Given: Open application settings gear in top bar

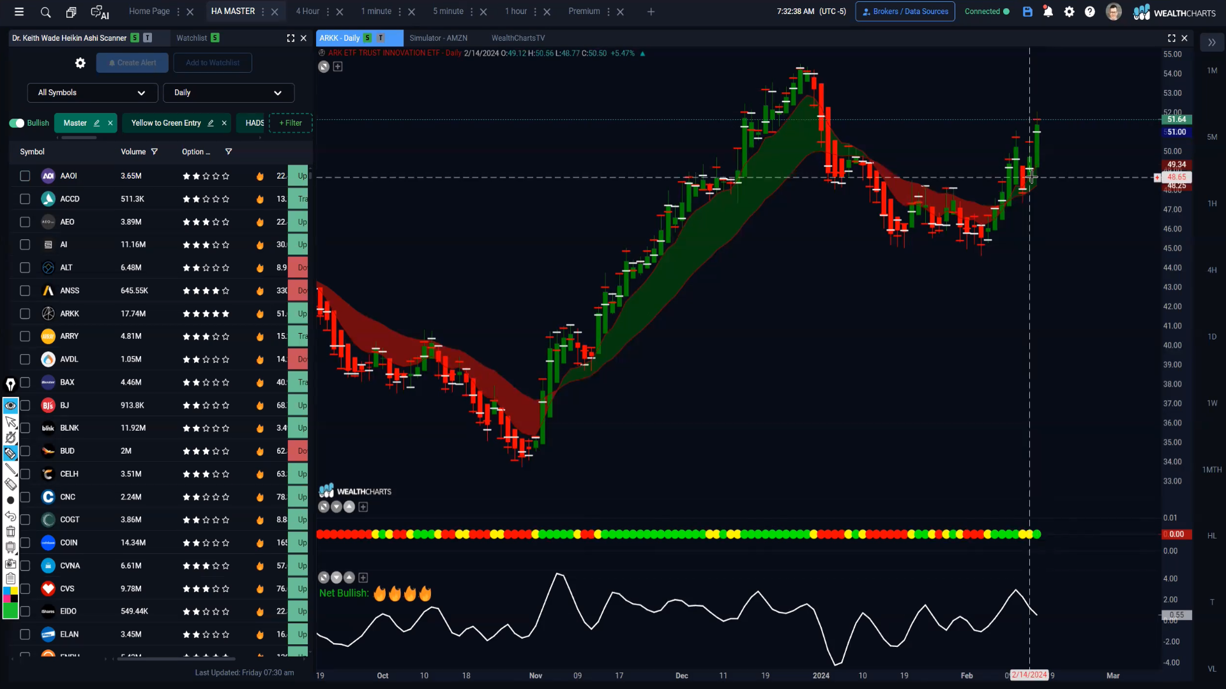Looking at the screenshot, I should (1070, 11).
